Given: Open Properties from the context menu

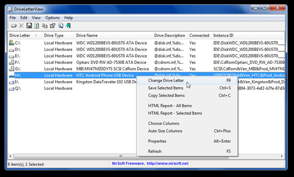Looking at the screenshot, I should tap(188, 141).
